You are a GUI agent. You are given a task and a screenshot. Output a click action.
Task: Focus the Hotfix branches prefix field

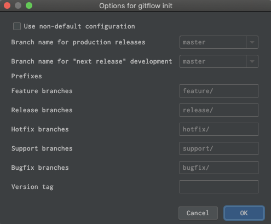pyautogui.click(x=219, y=129)
